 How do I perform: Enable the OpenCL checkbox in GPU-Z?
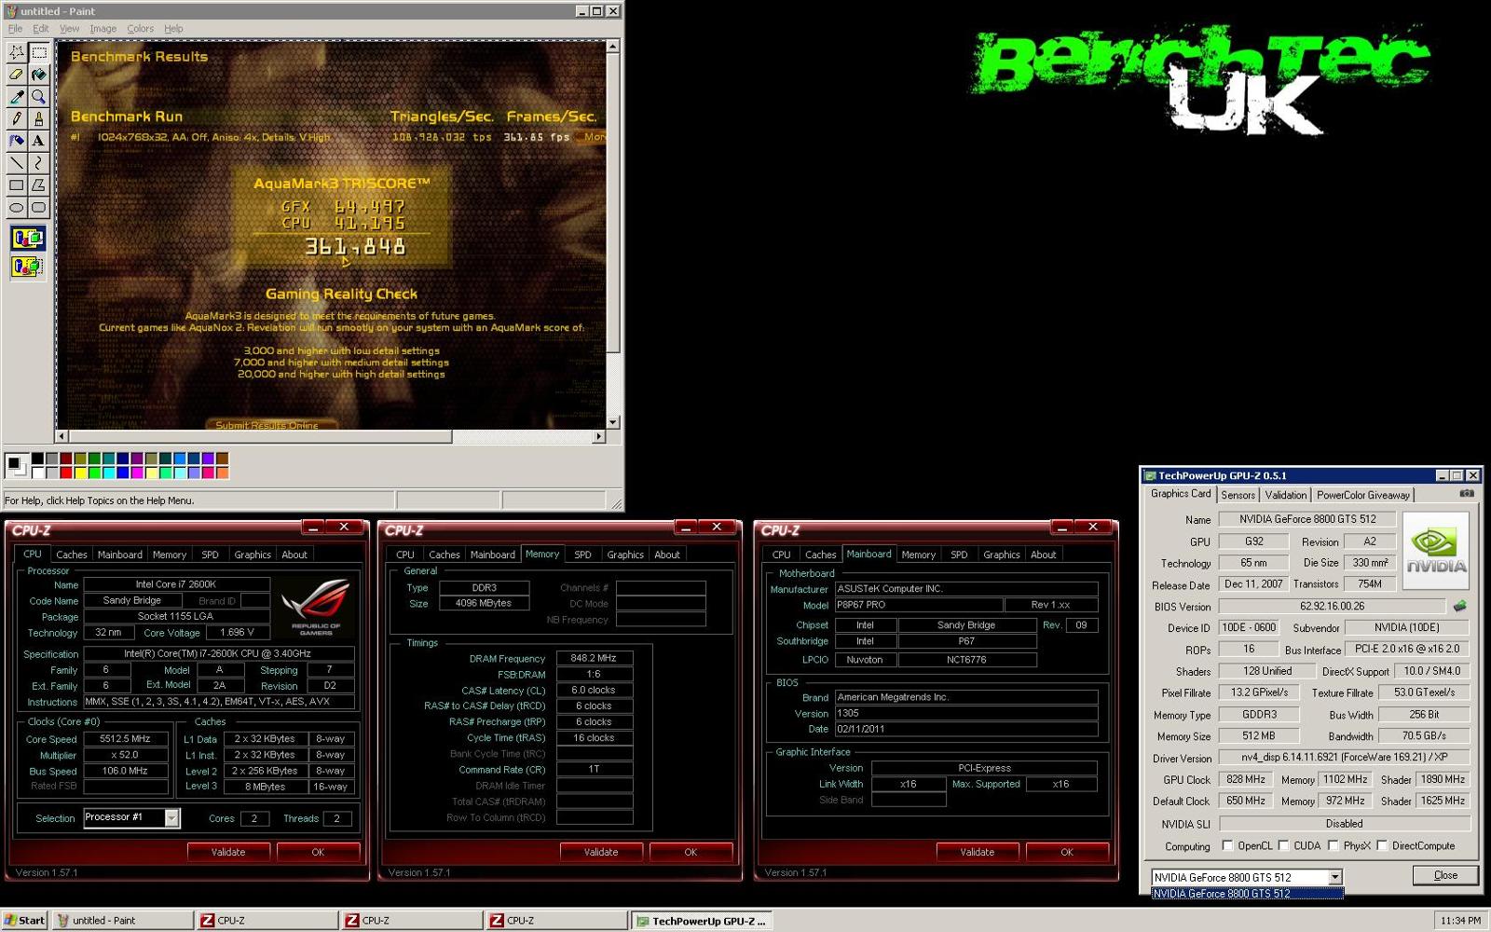click(1227, 845)
